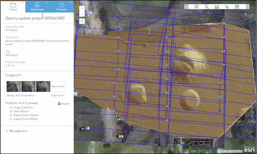Change the Red/Green/Blue bands setting

coord(25,96)
